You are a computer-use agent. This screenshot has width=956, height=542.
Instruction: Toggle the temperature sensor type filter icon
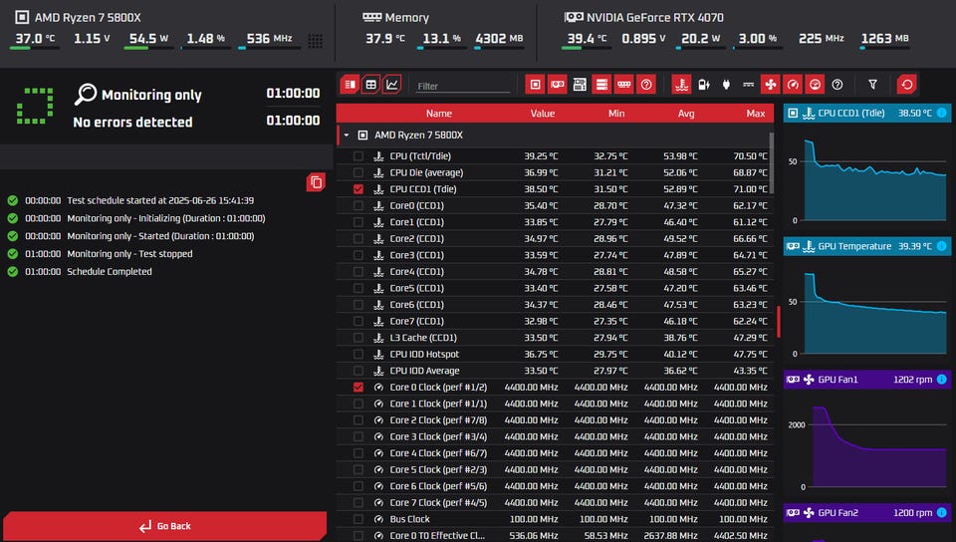[681, 85]
